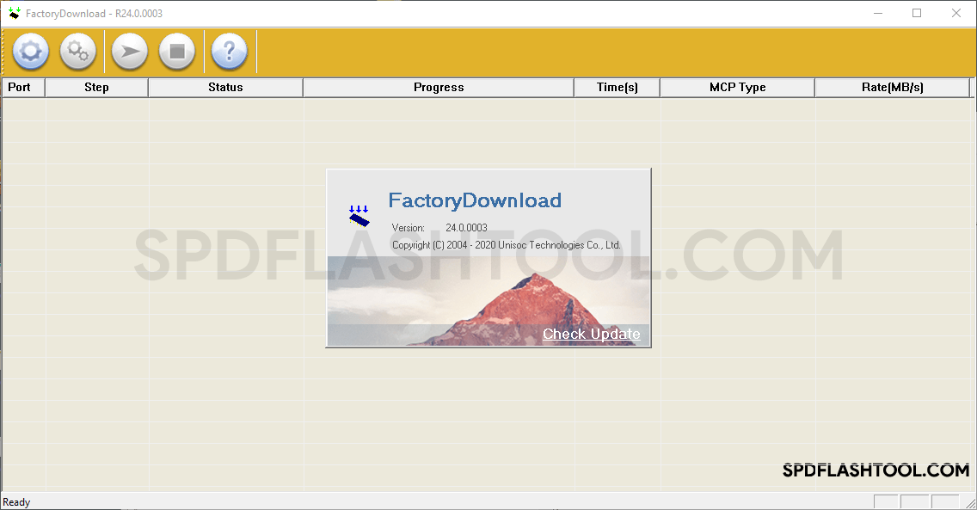
Task: Click the version number 24.0.0003
Action: tap(466, 228)
